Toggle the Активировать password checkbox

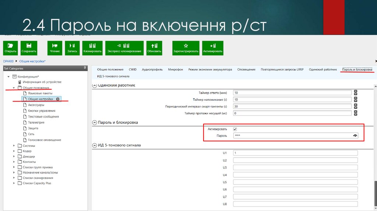235,129
